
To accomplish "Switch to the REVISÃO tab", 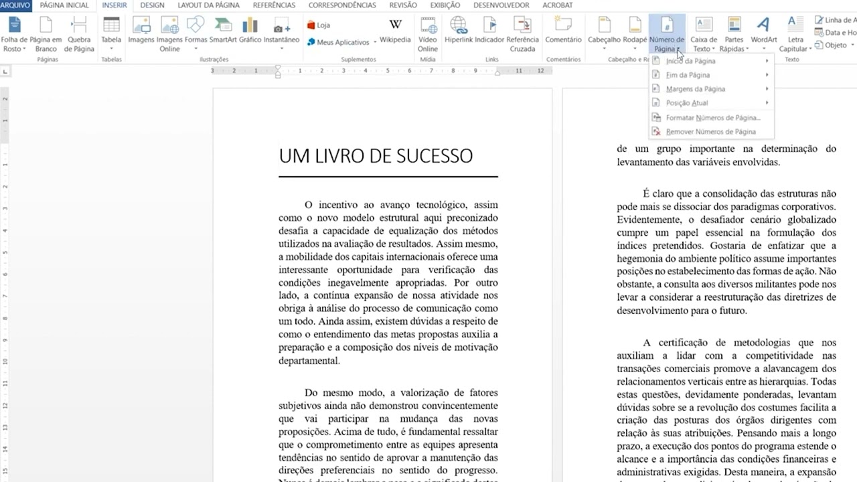I will (403, 5).
